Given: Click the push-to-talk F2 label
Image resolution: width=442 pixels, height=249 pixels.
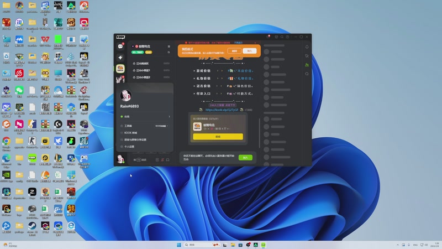Looking at the screenshot, I should click(x=140, y=160).
